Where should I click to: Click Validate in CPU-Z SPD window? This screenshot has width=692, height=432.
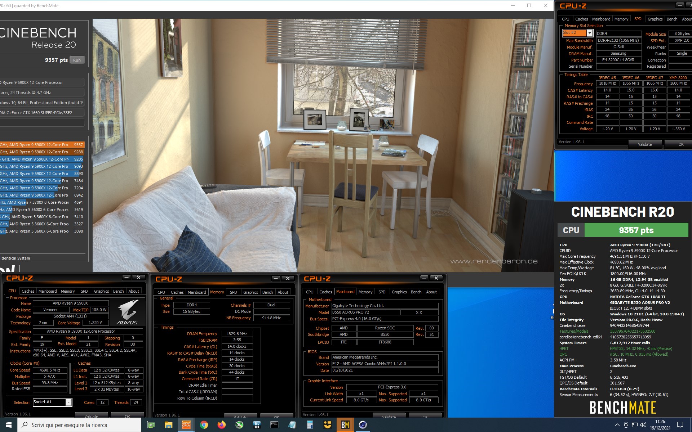(645, 144)
